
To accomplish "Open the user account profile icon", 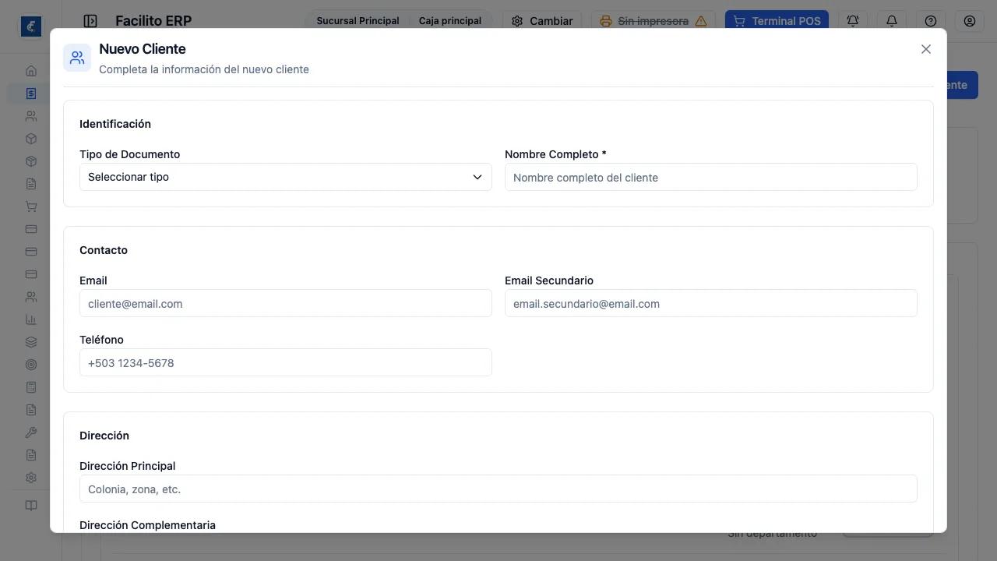I will (x=970, y=21).
